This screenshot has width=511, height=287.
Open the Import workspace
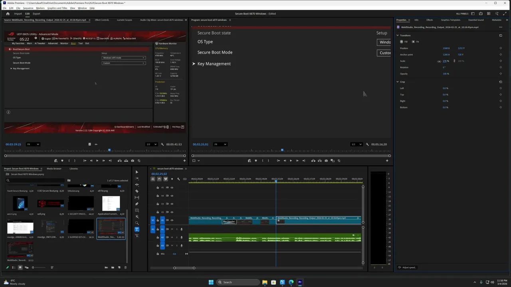18,14
